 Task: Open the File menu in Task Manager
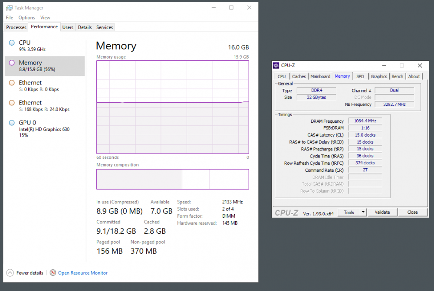point(10,17)
